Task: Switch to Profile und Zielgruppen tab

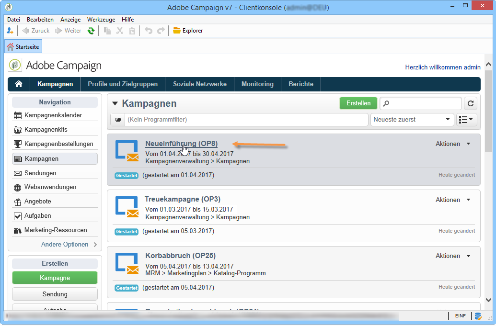Action: [123, 84]
